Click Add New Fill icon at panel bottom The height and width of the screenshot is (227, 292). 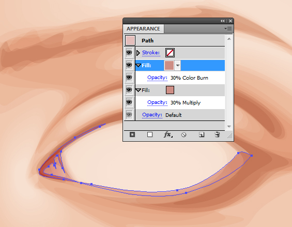tap(150, 134)
